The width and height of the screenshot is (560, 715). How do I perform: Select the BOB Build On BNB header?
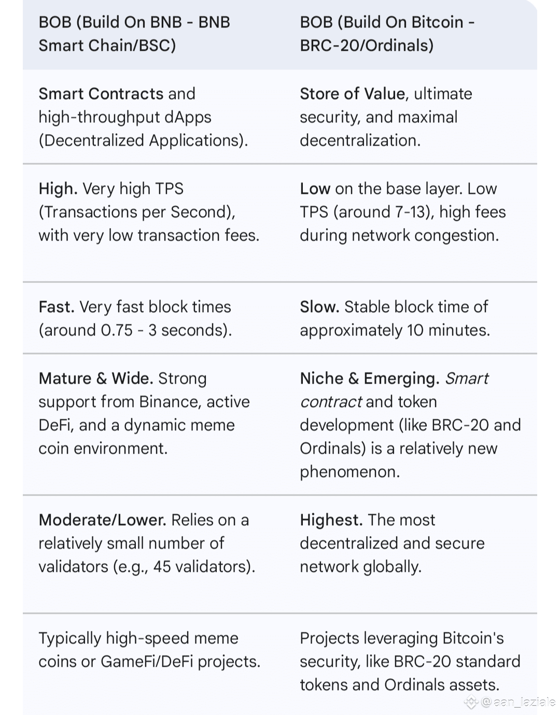pyautogui.click(x=134, y=34)
